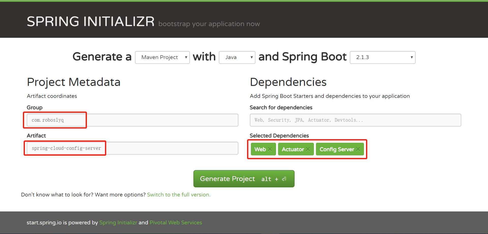Image resolution: width=488 pixels, height=234 pixels.
Task: Remove the Actuator dependency via its X
Action: click(308, 149)
